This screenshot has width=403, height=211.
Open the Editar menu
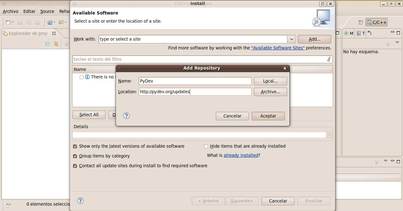tap(29, 11)
